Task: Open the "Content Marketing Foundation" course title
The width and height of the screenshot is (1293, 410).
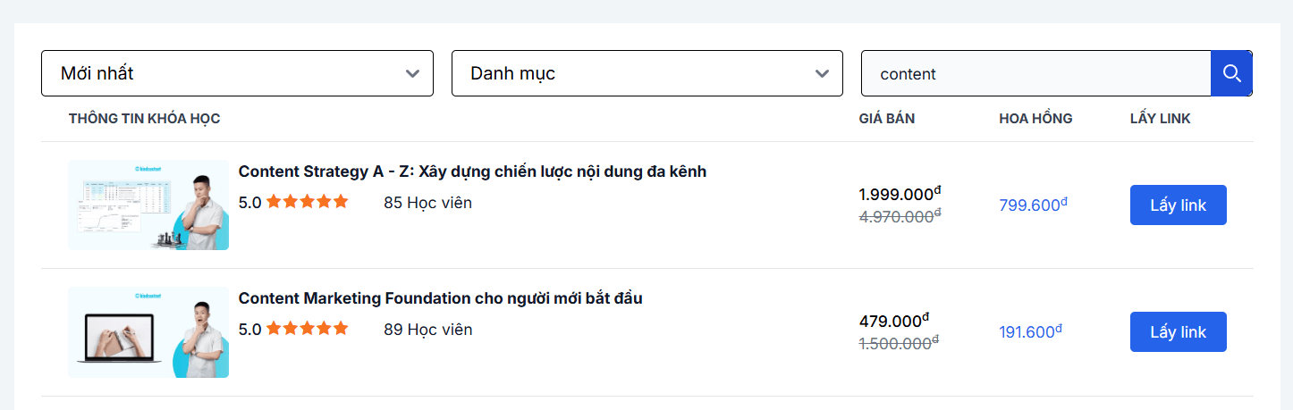Action: pos(440,298)
